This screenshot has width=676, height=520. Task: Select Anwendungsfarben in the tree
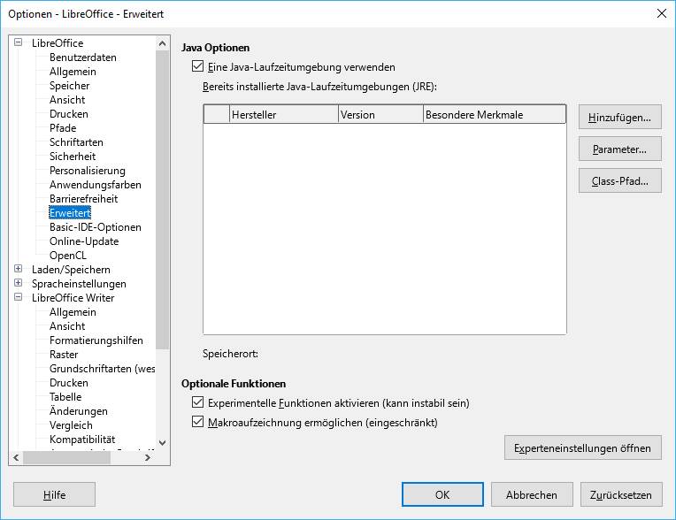pos(96,185)
